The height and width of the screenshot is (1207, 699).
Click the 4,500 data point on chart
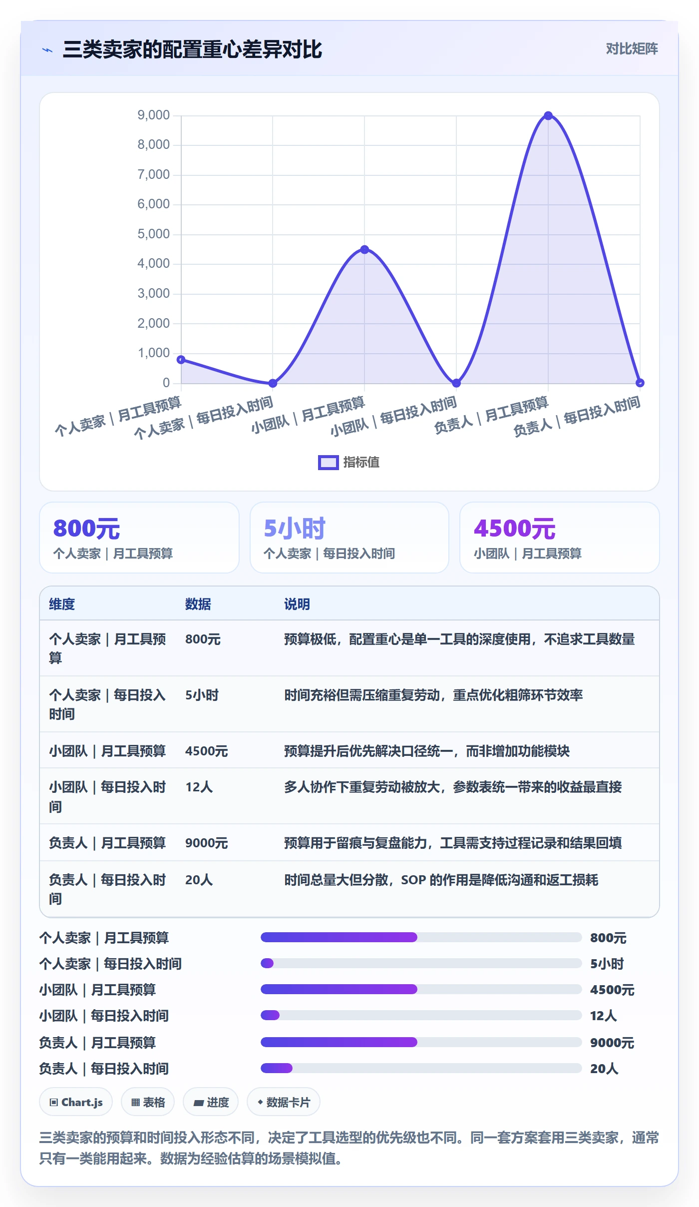pos(364,249)
